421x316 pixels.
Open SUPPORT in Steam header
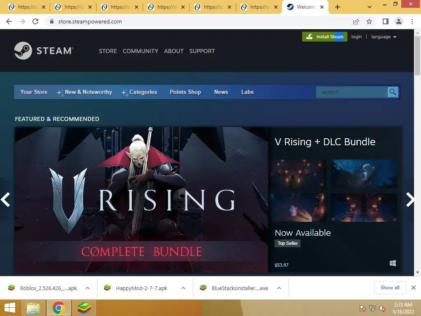tap(202, 51)
